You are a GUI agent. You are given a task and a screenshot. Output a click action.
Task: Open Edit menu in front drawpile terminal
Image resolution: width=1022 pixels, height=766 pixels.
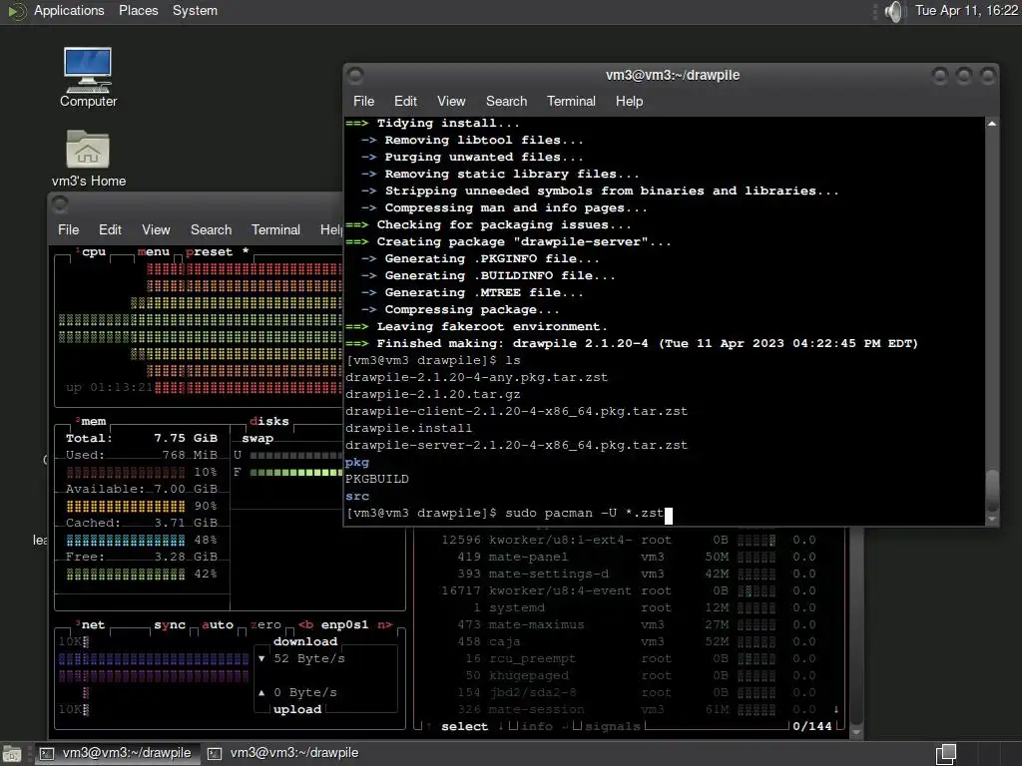405,101
